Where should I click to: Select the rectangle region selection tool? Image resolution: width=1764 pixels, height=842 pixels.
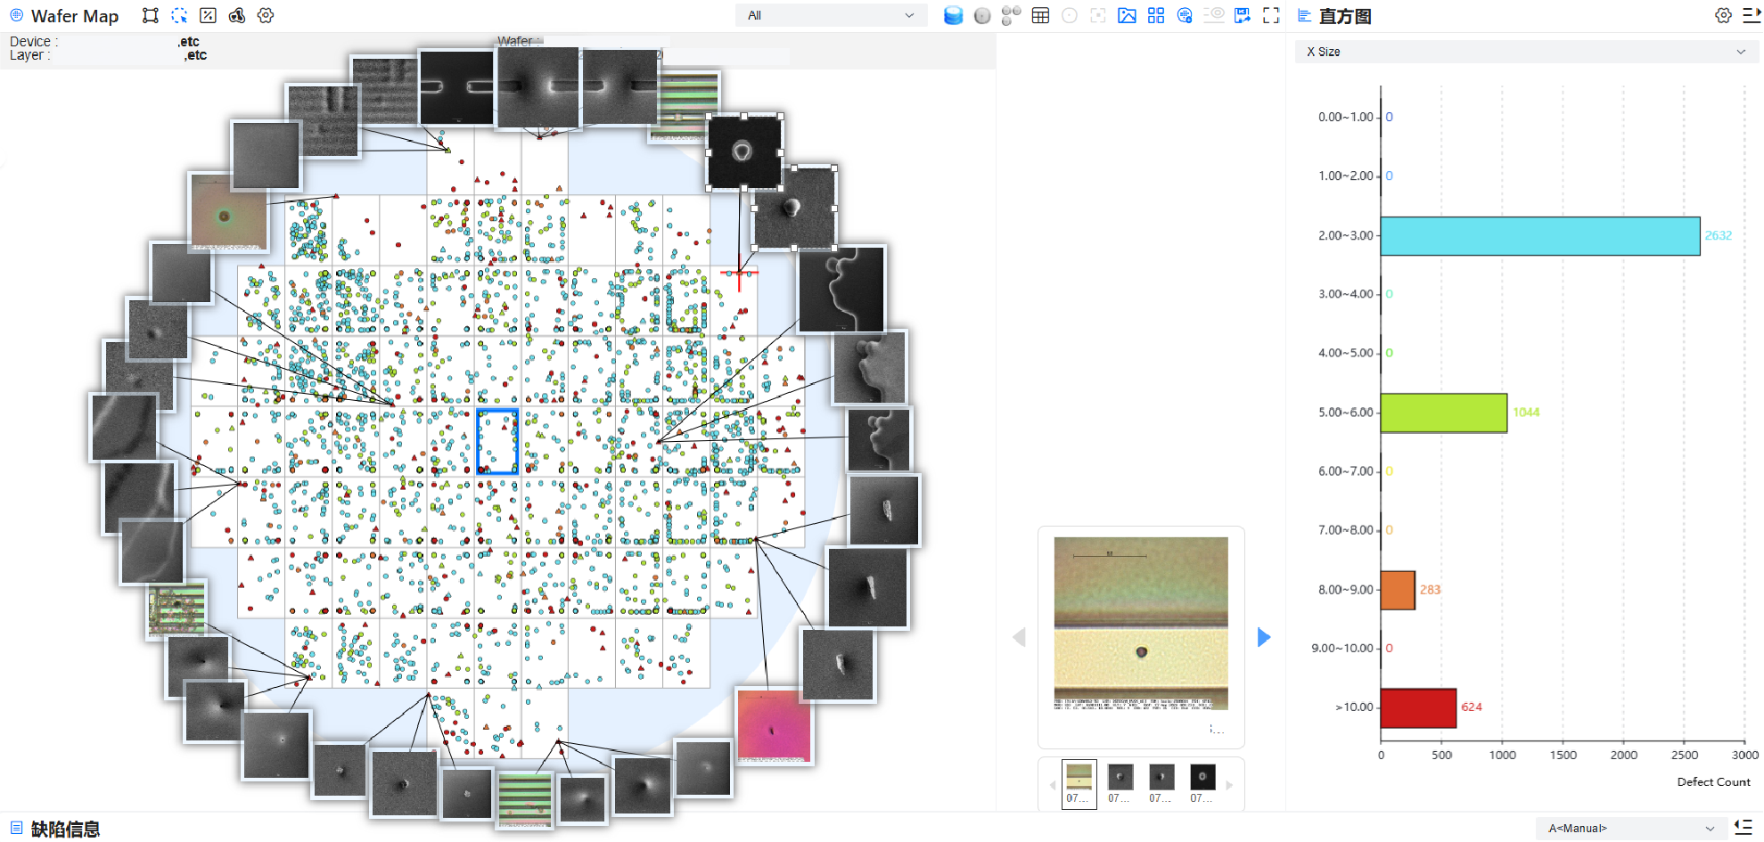151,16
